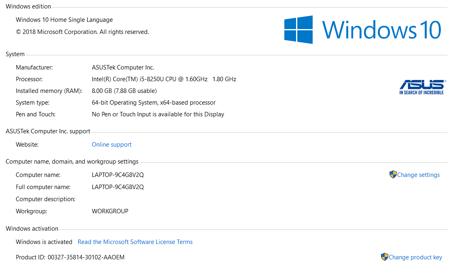
Task: Click the system type value '64-bit Operating System'
Action: tap(124, 103)
